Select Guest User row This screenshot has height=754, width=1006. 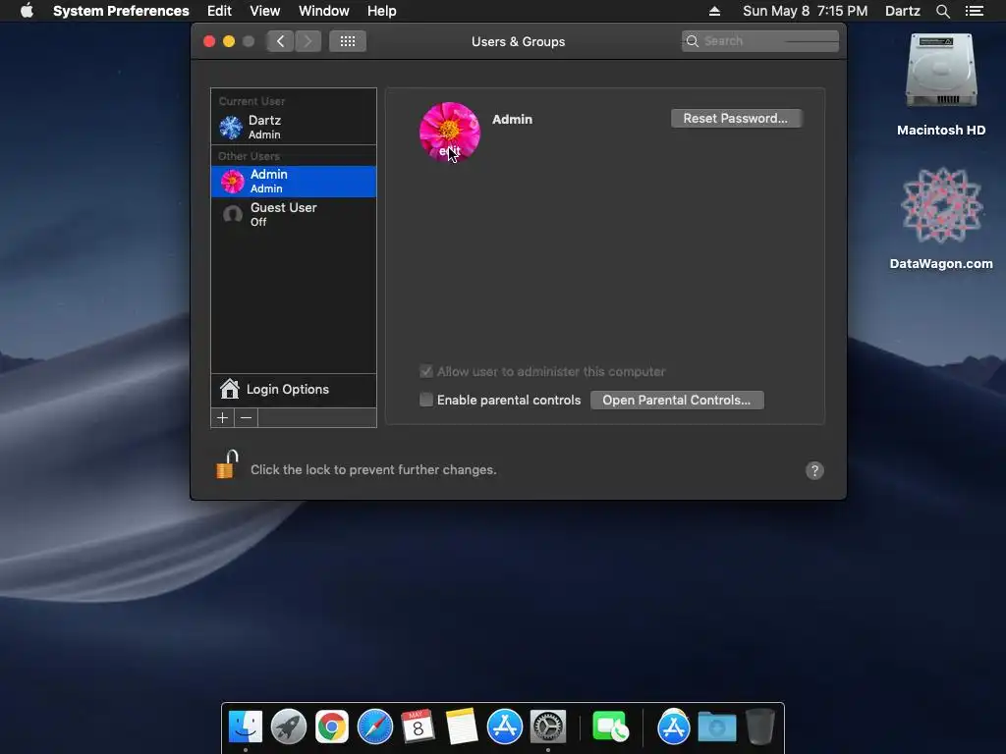[293, 214]
